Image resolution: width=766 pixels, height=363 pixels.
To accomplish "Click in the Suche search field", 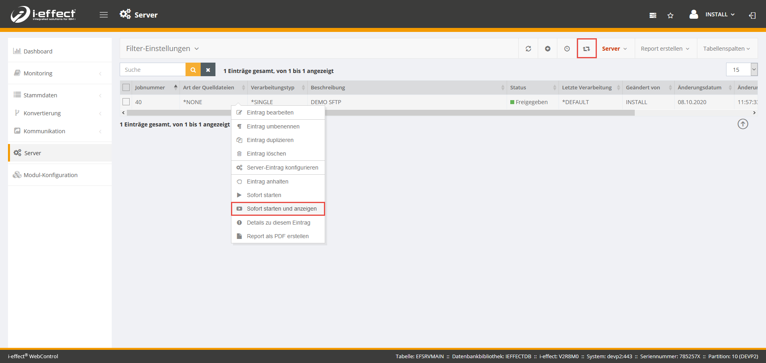I will (153, 70).
